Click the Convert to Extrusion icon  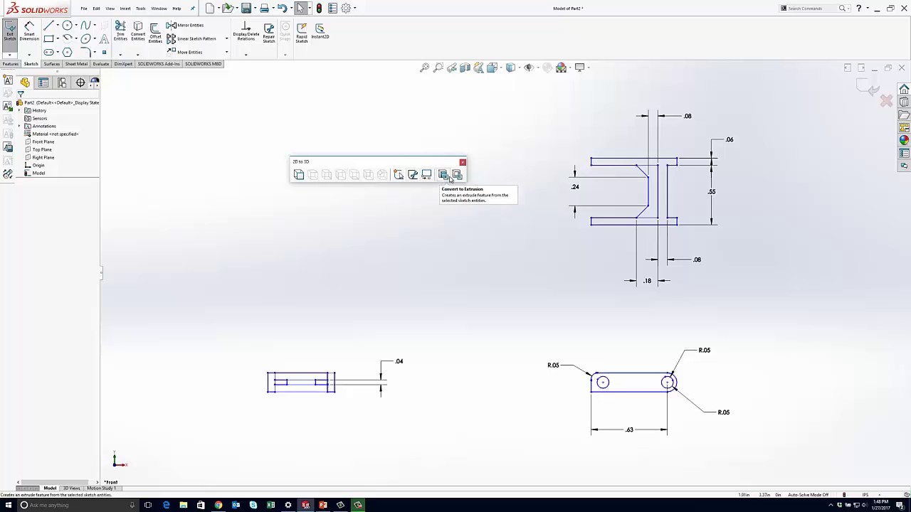click(x=443, y=175)
